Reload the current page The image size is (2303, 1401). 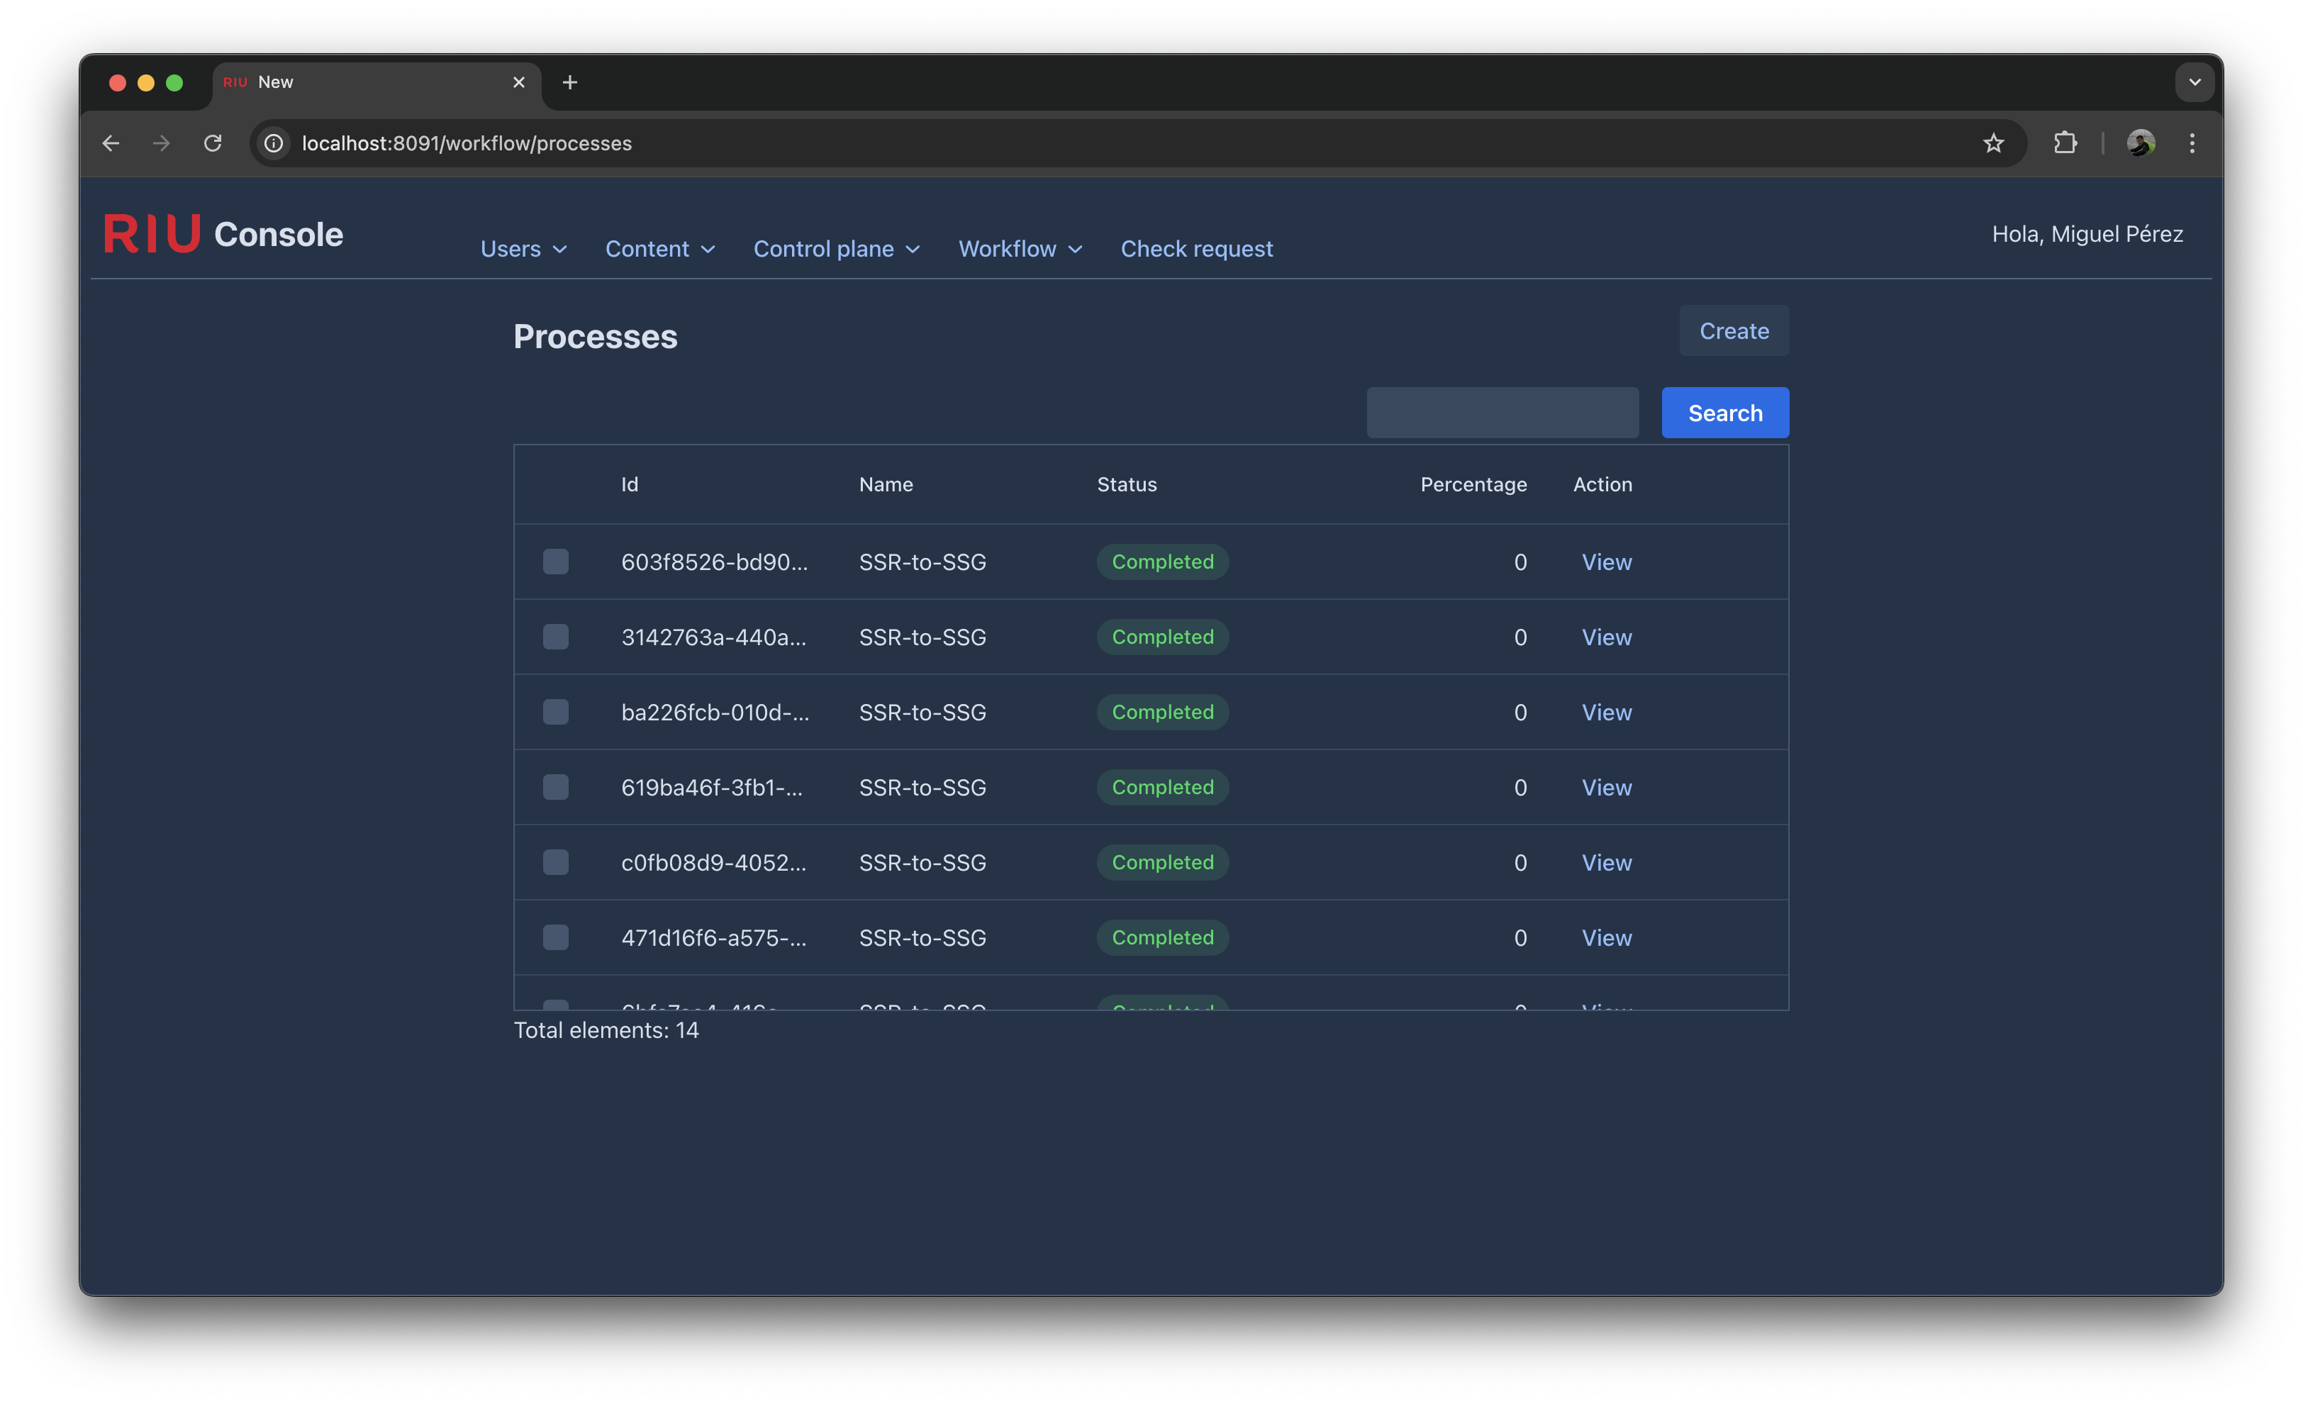(213, 143)
